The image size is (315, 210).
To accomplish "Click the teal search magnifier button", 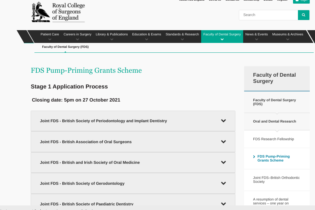I will point(304,15).
